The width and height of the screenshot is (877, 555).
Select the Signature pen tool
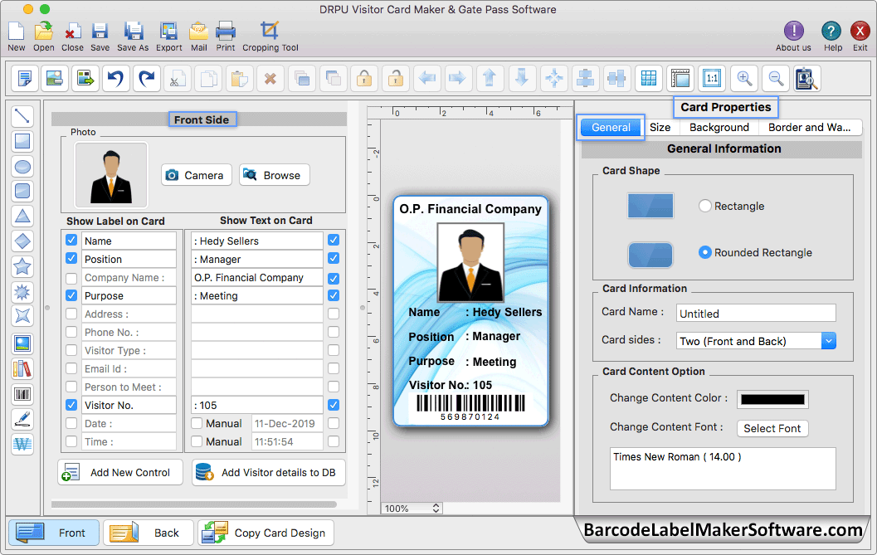22,419
